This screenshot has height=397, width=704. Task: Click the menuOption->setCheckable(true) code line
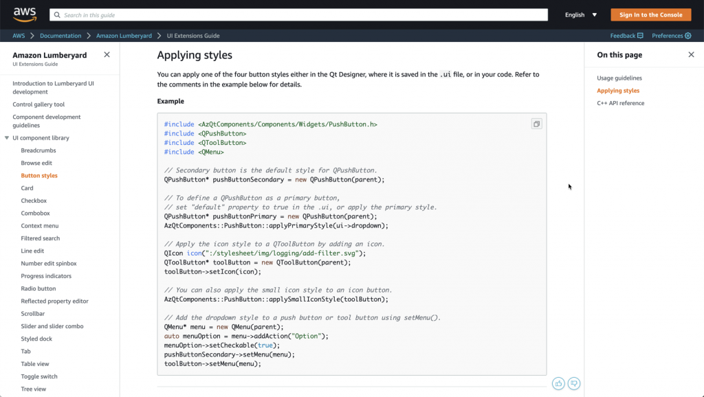222,345
